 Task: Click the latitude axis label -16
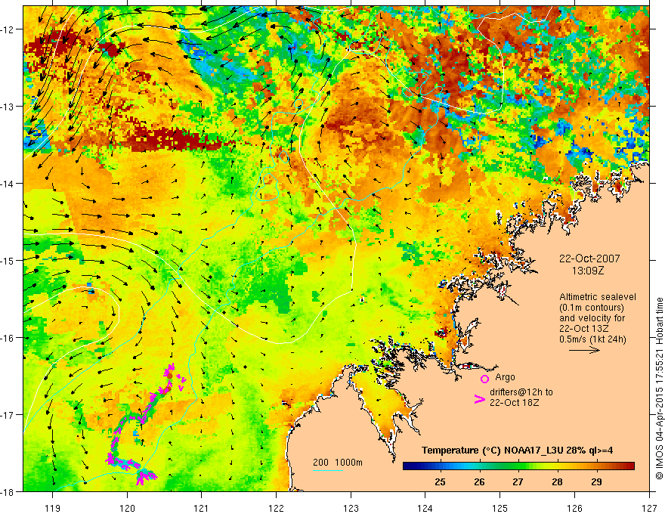click(8, 338)
